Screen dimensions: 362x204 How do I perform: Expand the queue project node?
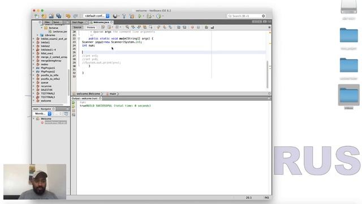tap(34, 83)
